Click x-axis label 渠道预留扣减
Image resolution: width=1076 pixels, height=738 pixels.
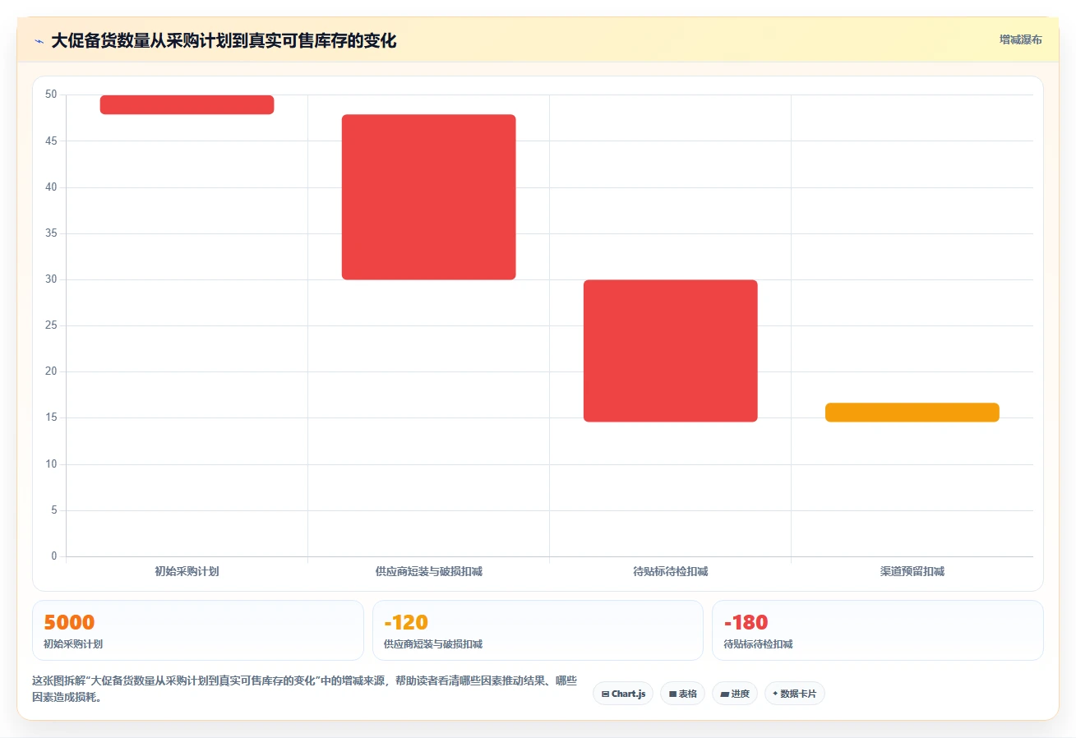[912, 571]
